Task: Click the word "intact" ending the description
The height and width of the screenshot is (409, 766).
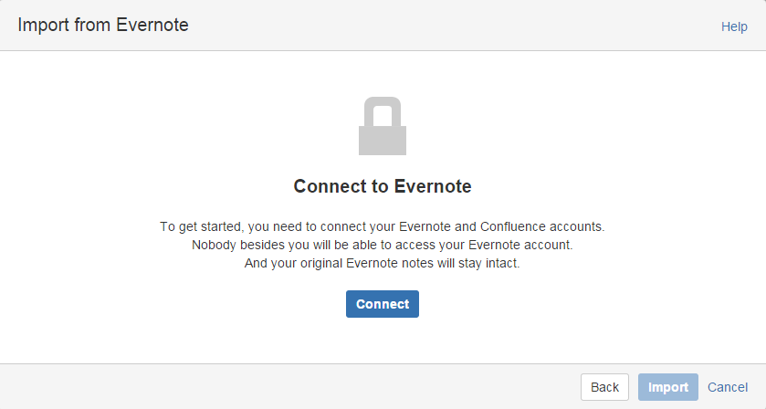Action: click(501, 264)
